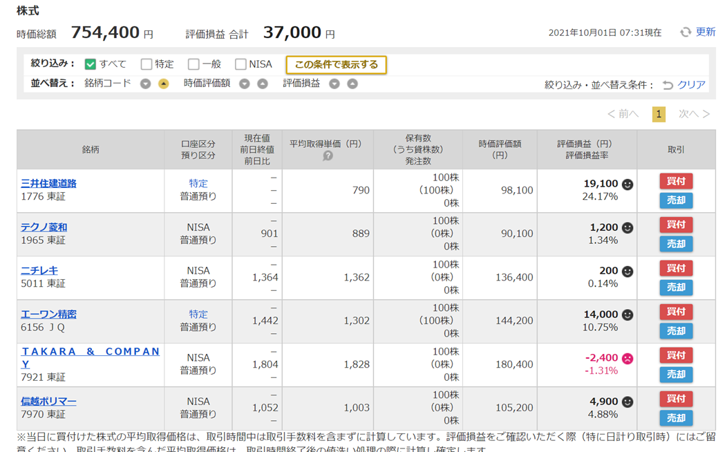Uncheck the すべて filter checkbox

point(91,64)
